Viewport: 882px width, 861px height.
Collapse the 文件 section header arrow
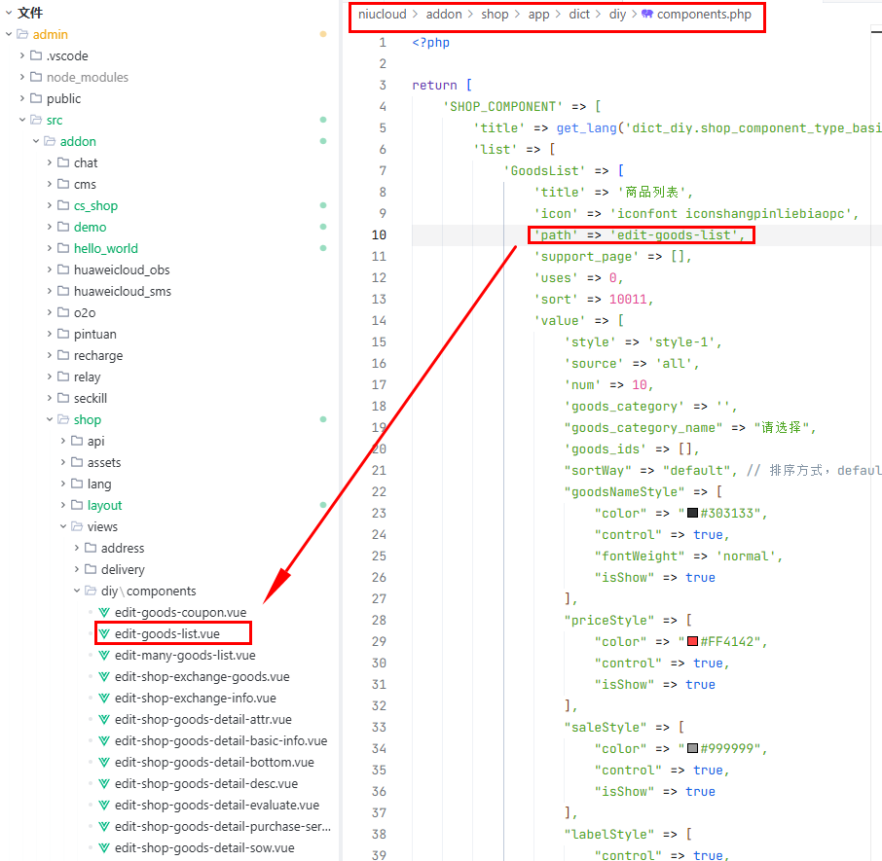(x=8, y=13)
